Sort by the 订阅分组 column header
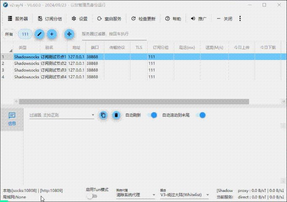 (160, 48)
